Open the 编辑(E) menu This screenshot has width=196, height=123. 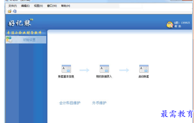(x=25, y=6)
